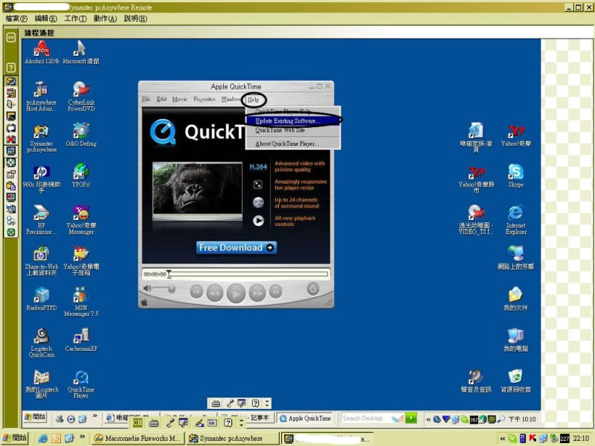
Task: Open the 網路上的芳鄰 desktop icon
Action: pos(515,258)
